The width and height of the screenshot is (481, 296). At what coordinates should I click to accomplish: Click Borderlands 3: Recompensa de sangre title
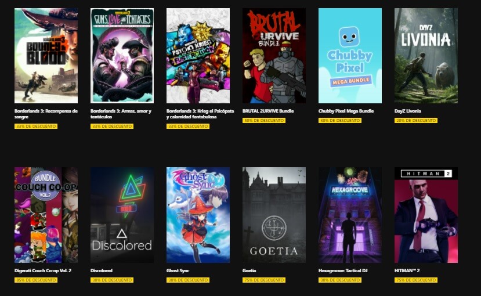point(46,114)
